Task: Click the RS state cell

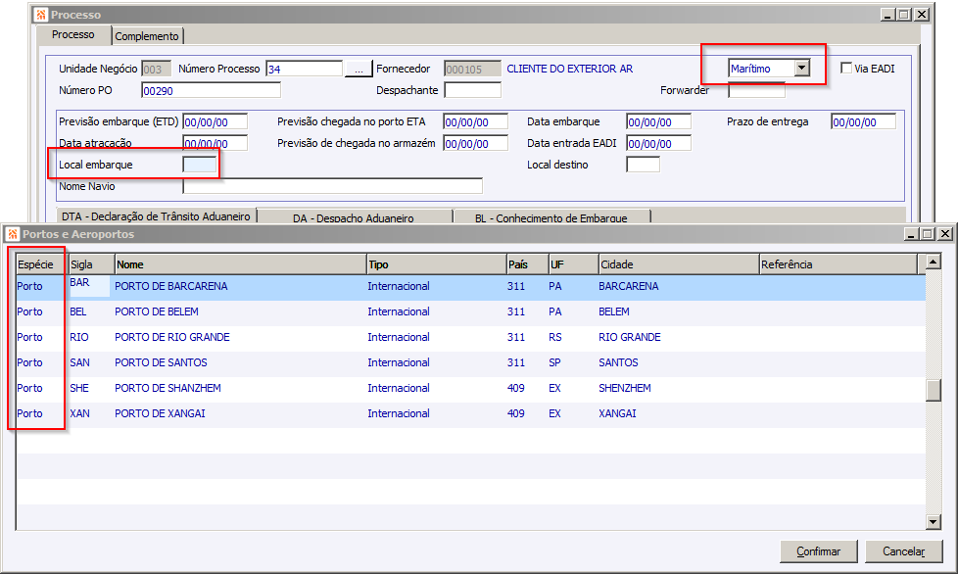Action: point(555,337)
